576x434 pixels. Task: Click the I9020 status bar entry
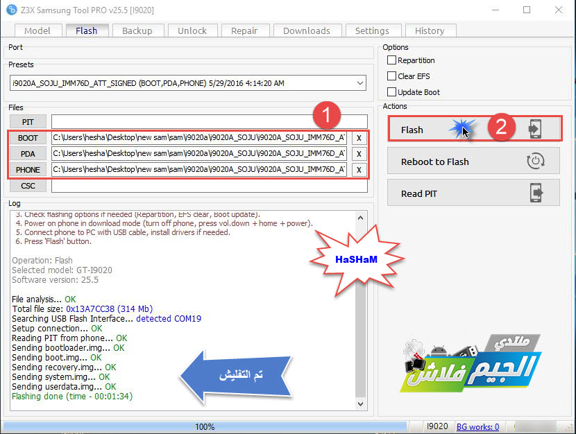437,426
